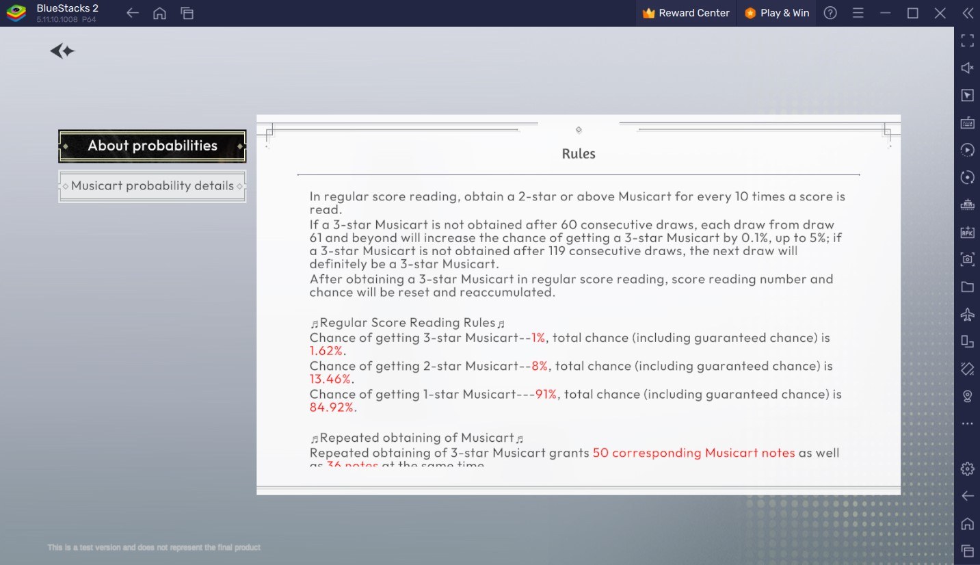
Task: Open keyboard controls icon in sidebar
Action: 967,122
